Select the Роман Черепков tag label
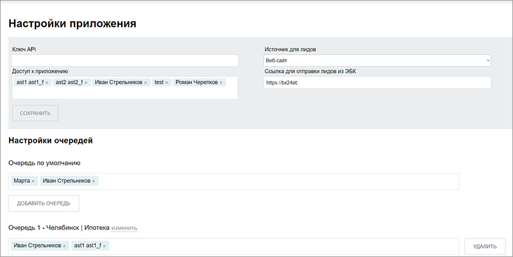This screenshot has width=513, height=257. tap(195, 83)
